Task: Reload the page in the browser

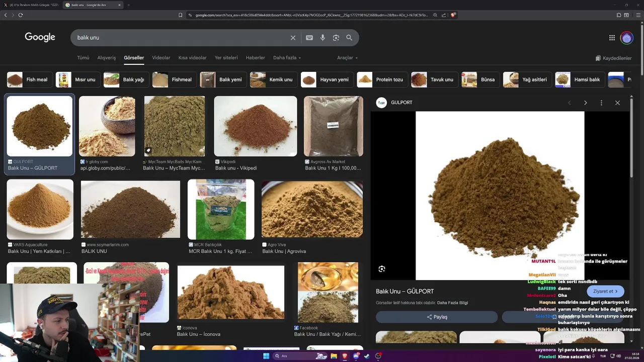Action: coord(21,15)
